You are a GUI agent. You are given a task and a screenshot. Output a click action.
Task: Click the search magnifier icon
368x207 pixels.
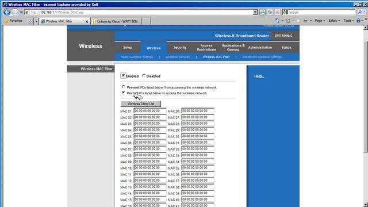point(359,12)
